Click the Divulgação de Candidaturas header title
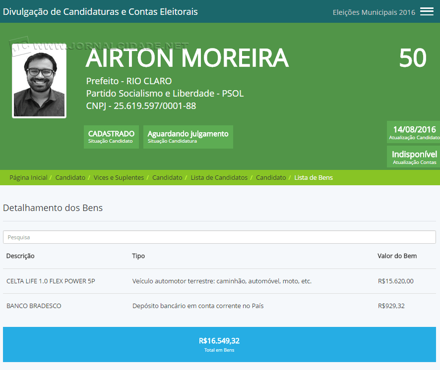440x370 pixels. (x=100, y=10)
